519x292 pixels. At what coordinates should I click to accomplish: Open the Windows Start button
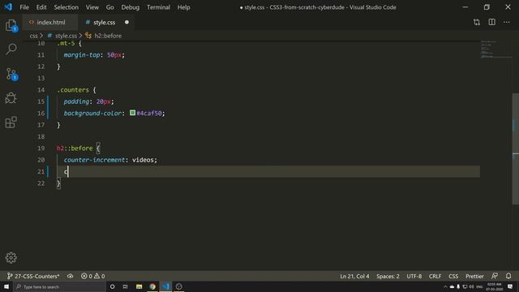click(x=6, y=286)
